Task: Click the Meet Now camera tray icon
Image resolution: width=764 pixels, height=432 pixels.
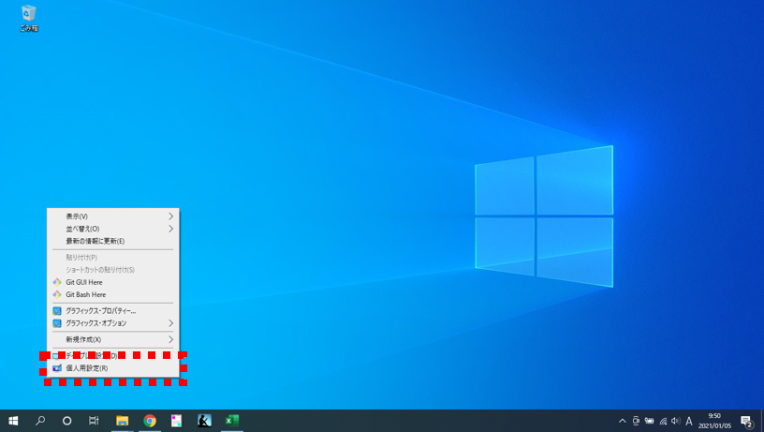Action: coord(636,421)
